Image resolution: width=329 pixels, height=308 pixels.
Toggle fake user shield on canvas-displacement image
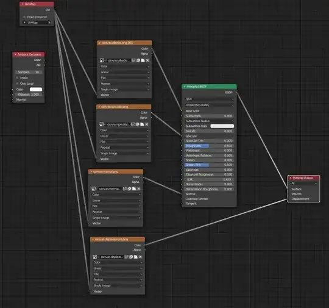pos(126,257)
